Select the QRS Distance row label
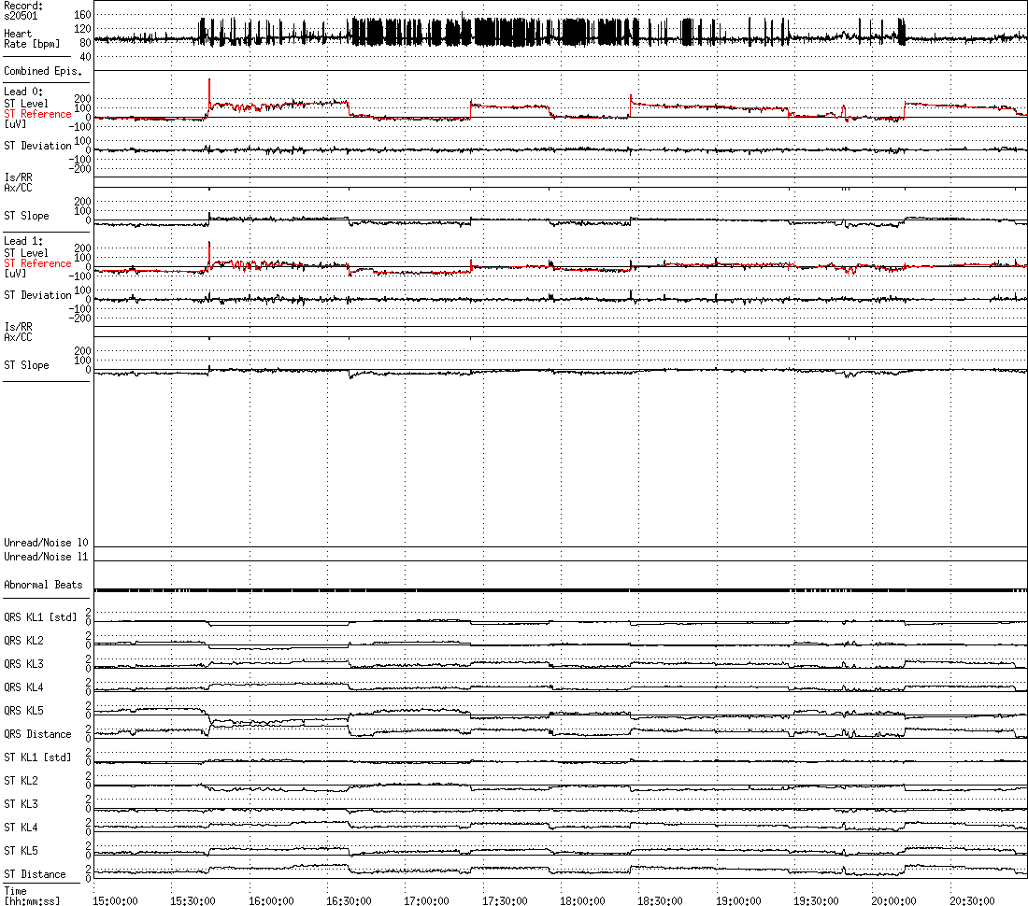This screenshot has width=1028, height=906. (x=37, y=734)
